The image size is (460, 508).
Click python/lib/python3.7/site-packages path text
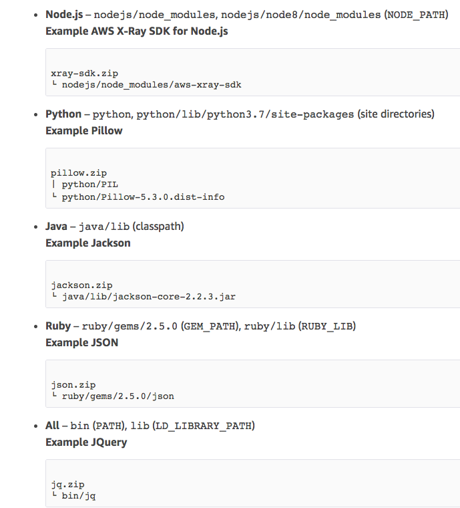(x=245, y=114)
